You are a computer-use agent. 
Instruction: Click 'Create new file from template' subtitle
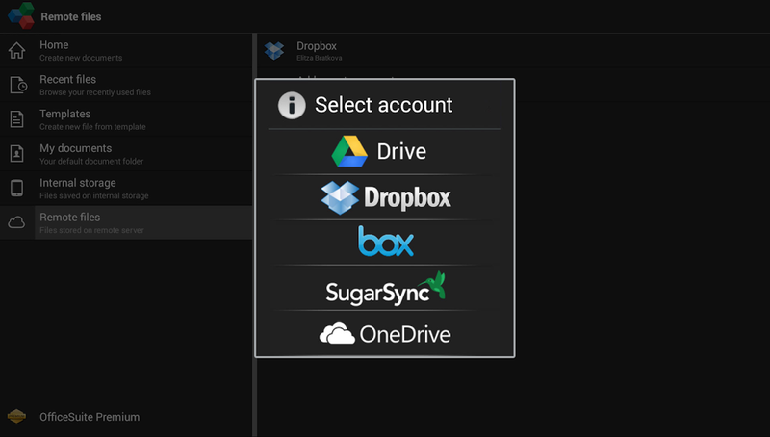(x=92, y=127)
